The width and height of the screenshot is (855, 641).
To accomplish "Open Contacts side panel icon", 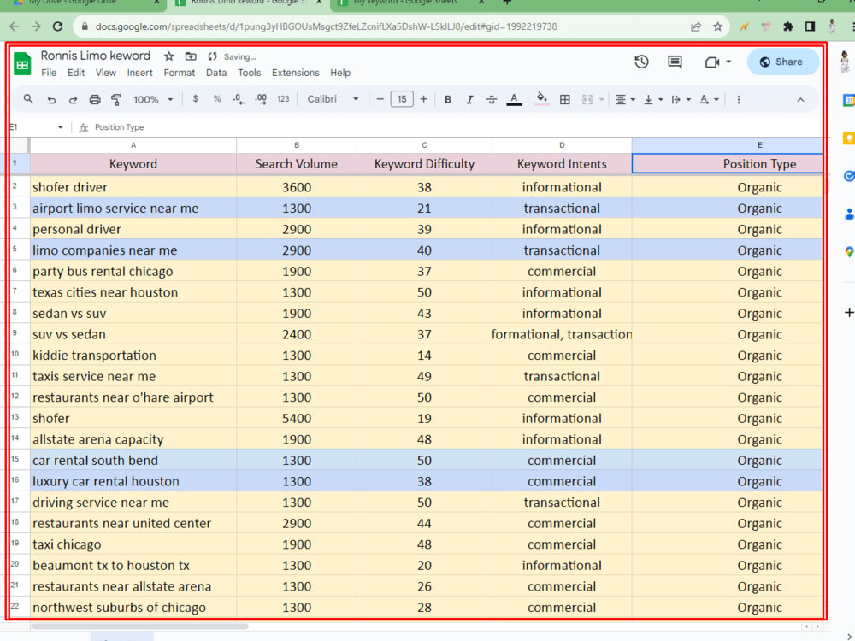I will pos(849,215).
